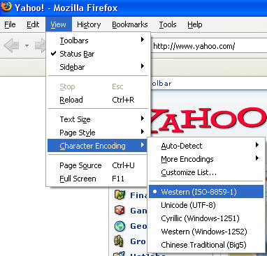267x256 pixels.
Task: Click the GeoCities globe icon
Action: pyautogui.click(x=120, y=226)
